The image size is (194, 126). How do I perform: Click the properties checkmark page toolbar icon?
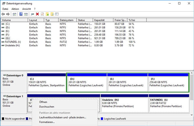coord(42,14)
